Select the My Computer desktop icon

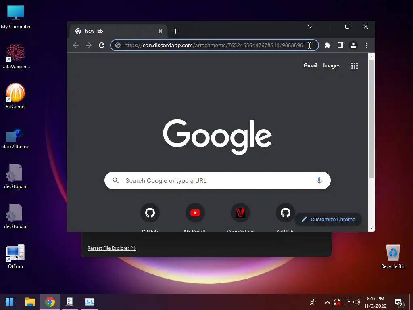point(16,17)
